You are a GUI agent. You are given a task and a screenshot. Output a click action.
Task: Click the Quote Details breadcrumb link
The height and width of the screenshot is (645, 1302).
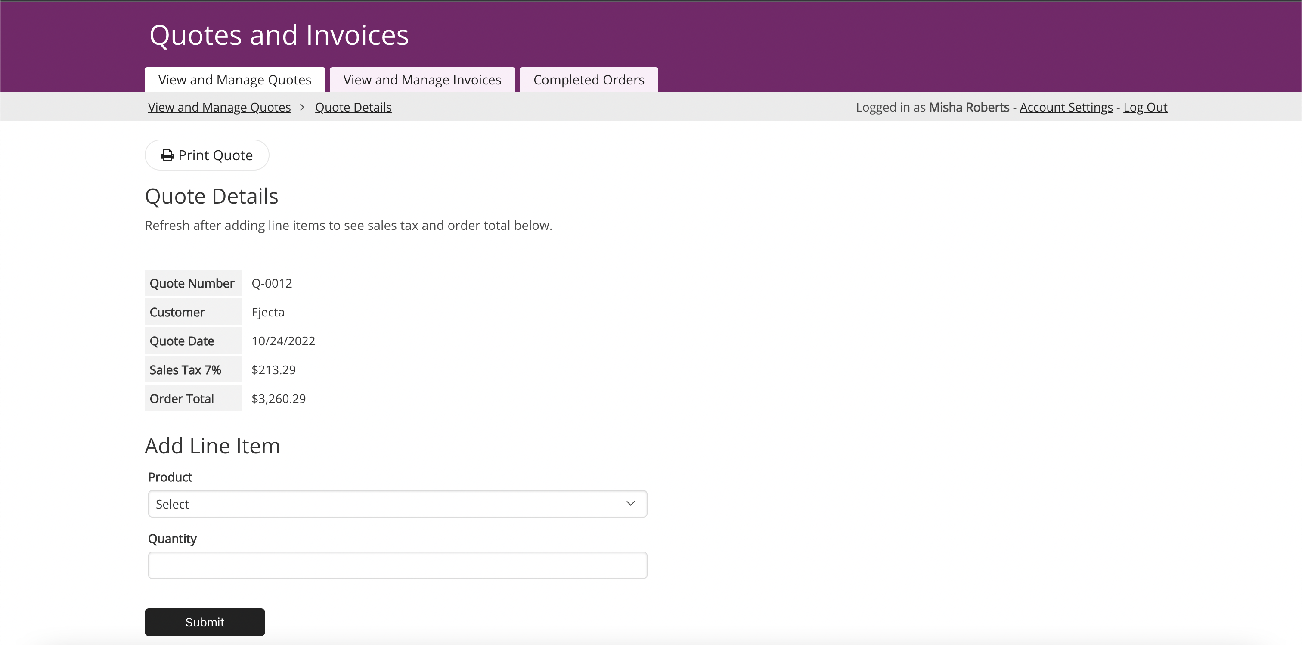tap(353, 107)
